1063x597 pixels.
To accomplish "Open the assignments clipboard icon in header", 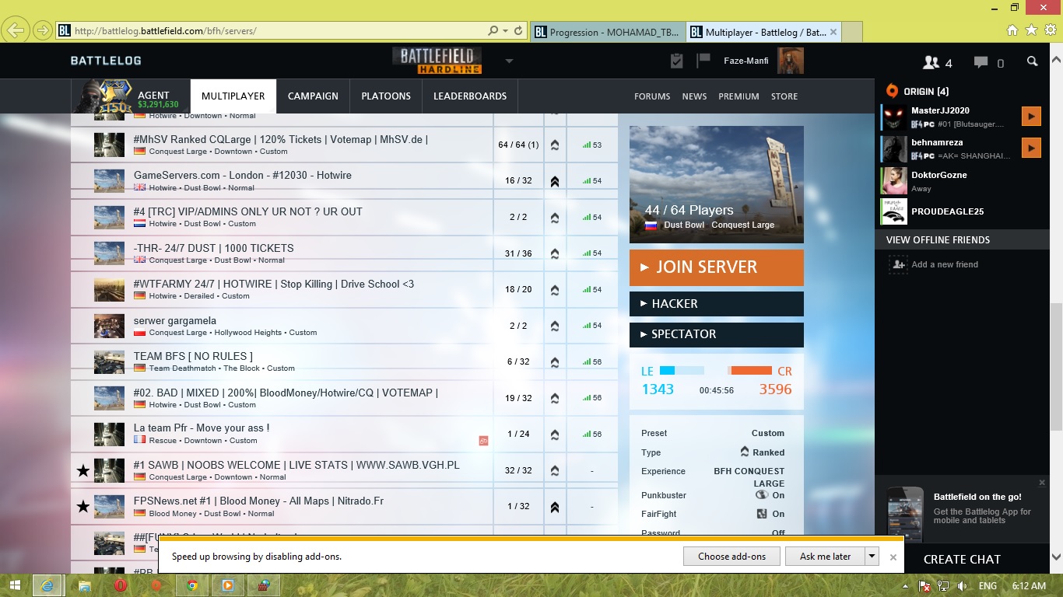I will tap(676, 61).
